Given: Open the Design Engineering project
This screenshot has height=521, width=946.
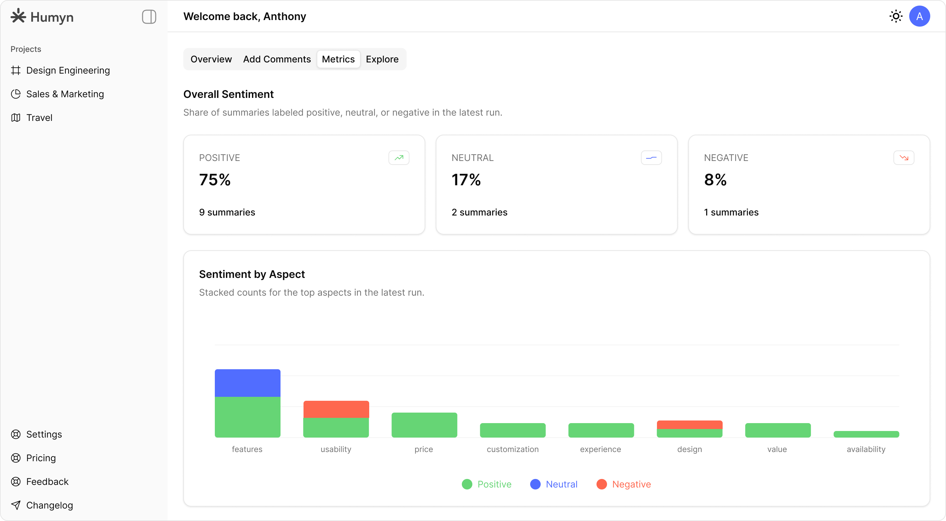Looking at the screenshot, I should point(68,70).
